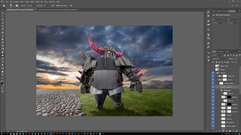This screenshot has width=241, height=135.
Task: Open the Exposure slider dropdown arrow
Action: pyautogui.click(x=49, y=6)
